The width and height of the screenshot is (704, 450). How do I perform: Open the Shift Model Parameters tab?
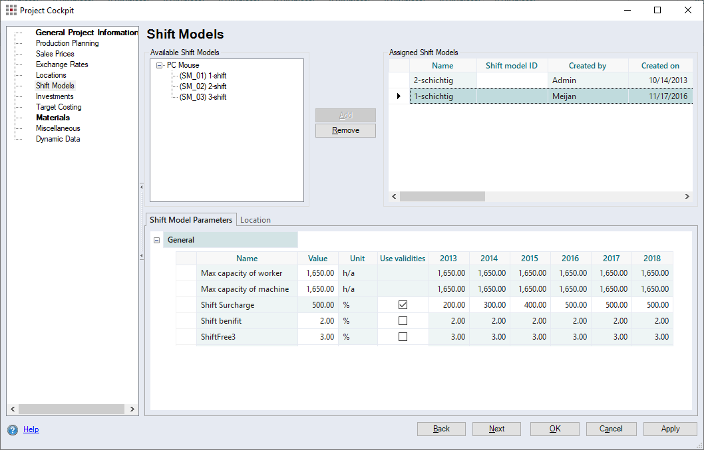[190, 220]
